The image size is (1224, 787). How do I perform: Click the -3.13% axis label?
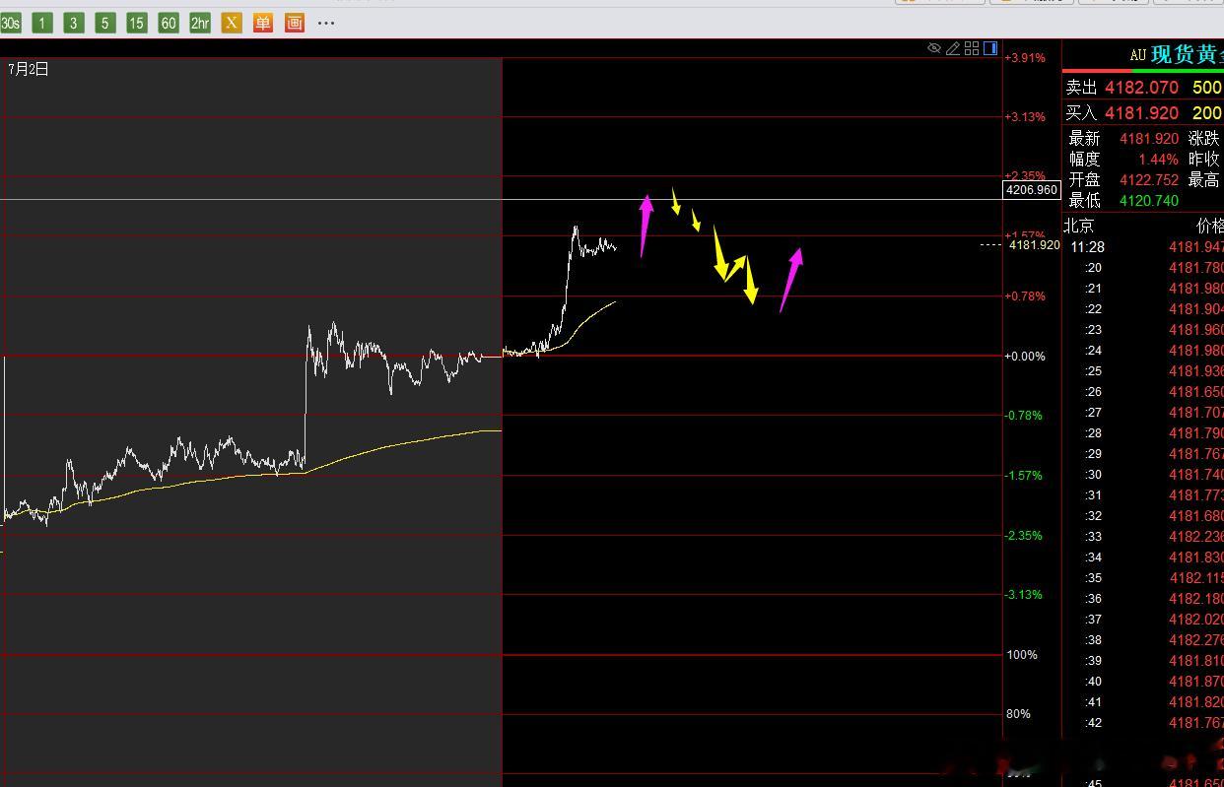pos(1024,595)
